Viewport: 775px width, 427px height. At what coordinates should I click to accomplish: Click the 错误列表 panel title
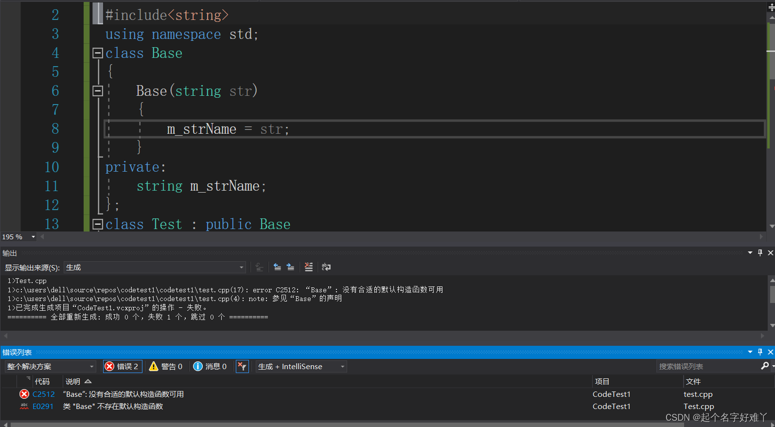tap(17, 352)
